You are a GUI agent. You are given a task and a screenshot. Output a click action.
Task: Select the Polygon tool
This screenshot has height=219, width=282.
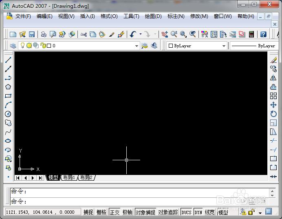pos(8,87)
